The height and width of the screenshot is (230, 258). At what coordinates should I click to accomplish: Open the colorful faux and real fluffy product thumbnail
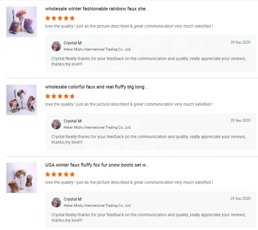[21, 100]
